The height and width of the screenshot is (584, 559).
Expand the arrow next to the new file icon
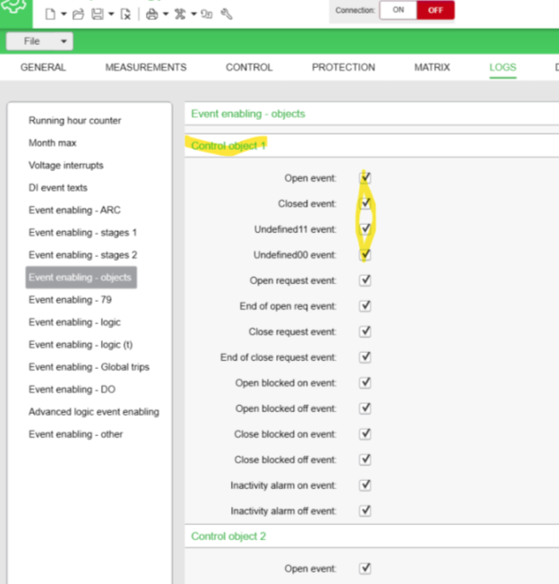[x=64, y=14]
